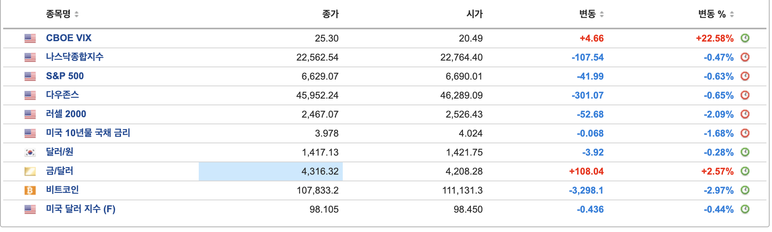The width and height of the screenshot is (772, 232).
Task: Sort by 변동 column sort arrows
Action: (601, 14)
